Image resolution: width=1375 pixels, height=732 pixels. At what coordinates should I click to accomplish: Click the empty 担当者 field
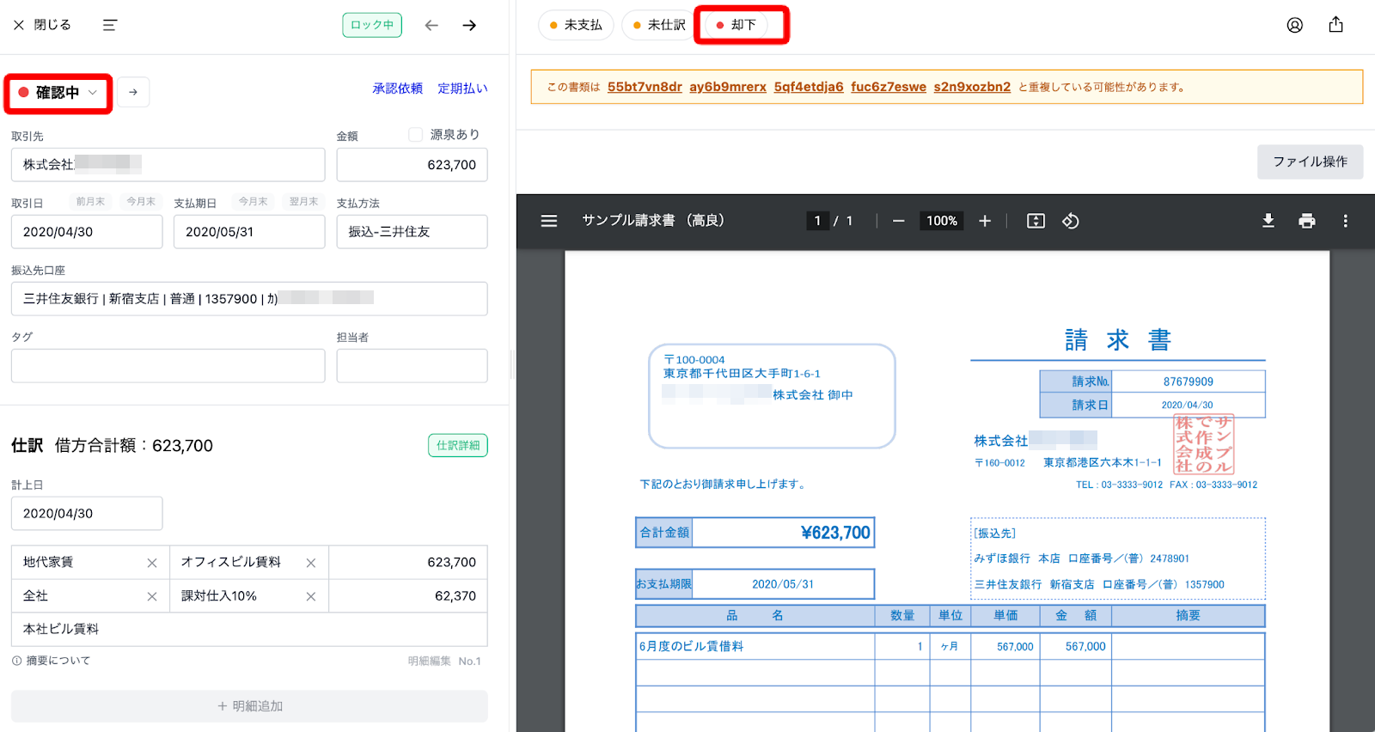(x=412, y=365)
